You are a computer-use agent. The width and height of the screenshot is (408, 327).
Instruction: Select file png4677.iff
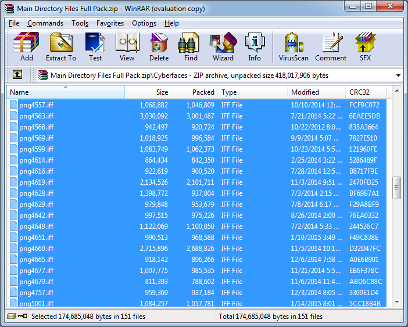[196, 270]
